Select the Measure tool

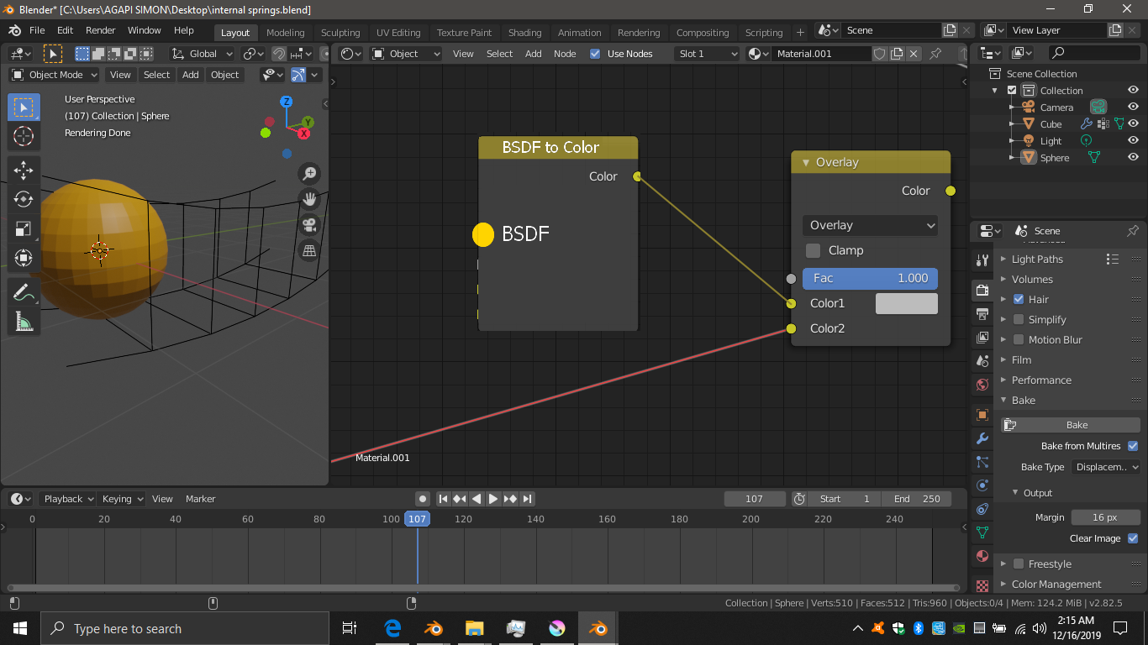point(24,322)
